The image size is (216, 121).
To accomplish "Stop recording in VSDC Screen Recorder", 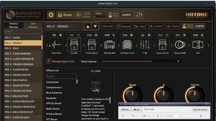I will [x=137, y=109].
